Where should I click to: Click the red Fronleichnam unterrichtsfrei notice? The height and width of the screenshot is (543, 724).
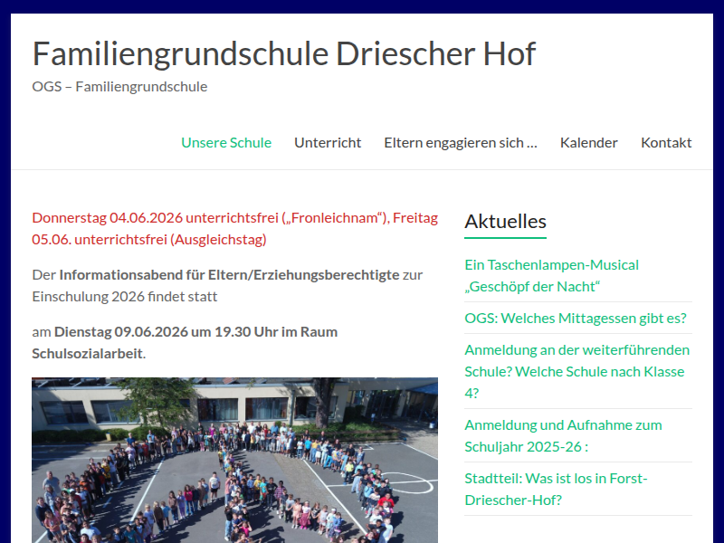(x=234, y=229)
